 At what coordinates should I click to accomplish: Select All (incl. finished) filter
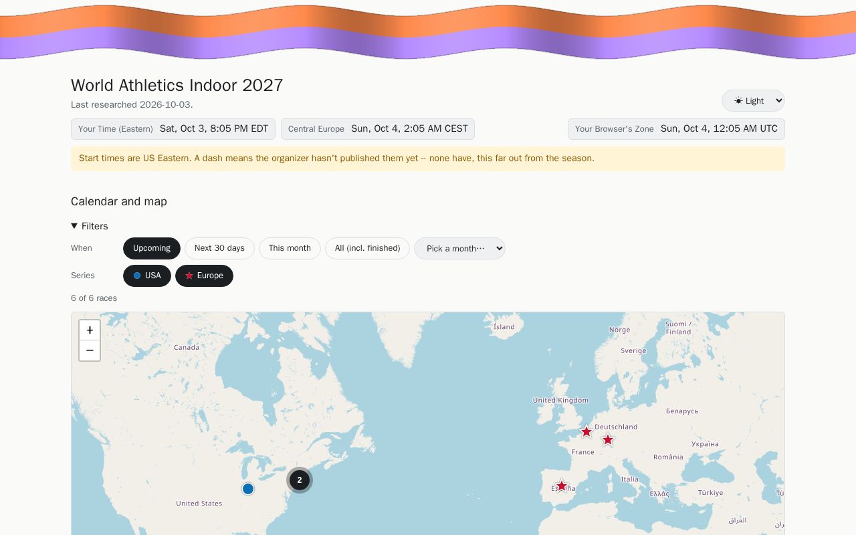point(367,248)
